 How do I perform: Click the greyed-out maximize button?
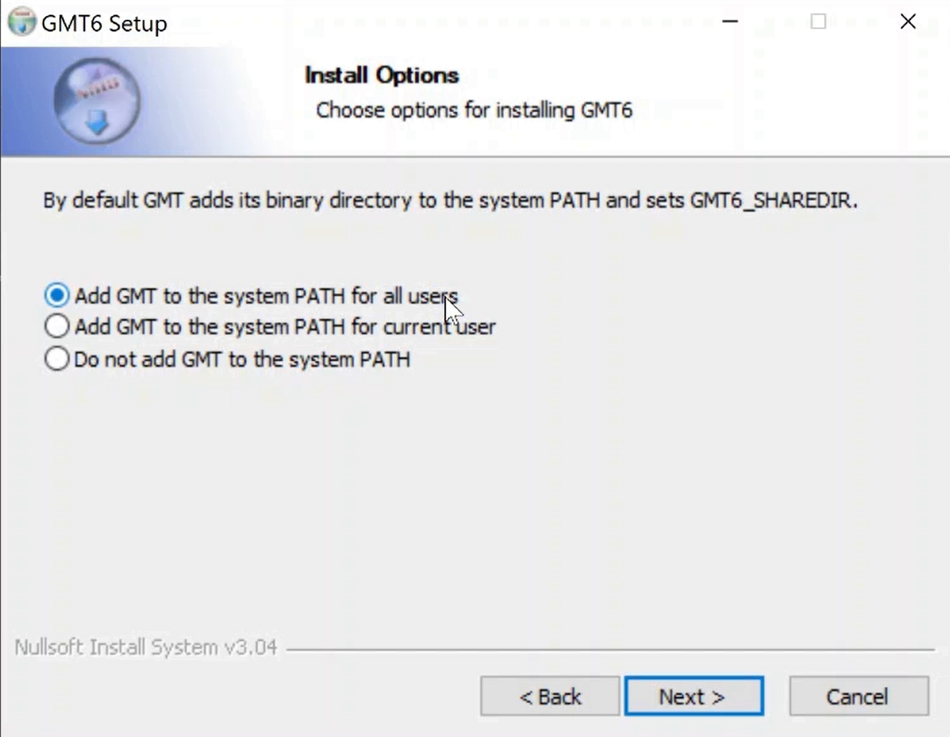pos(818,21)
